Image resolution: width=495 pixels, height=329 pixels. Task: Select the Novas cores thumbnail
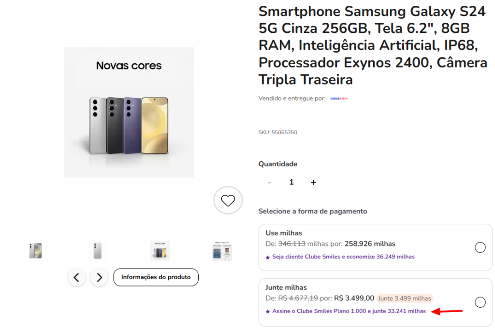[x=160, y=251]
